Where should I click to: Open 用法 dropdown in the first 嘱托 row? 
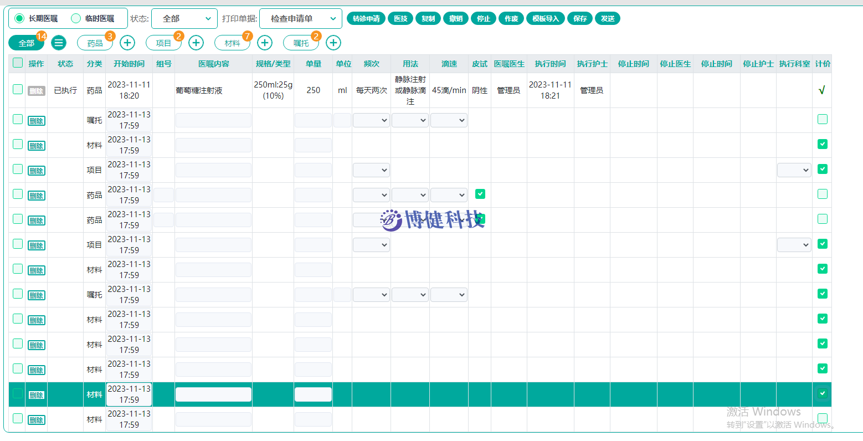click(410, 120)
